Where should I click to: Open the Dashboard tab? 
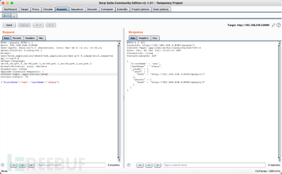click(11, 9)
